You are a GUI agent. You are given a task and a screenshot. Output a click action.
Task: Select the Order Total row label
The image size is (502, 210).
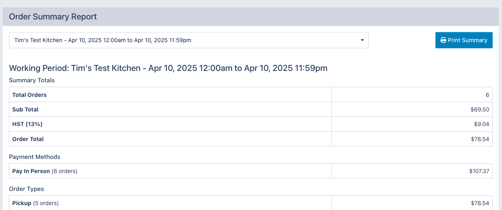[28, 139]
